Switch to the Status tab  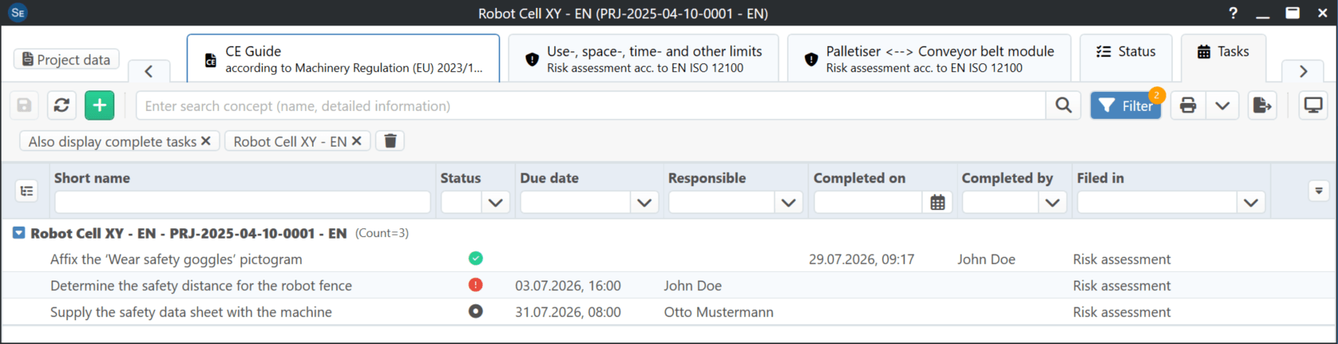1126,52
